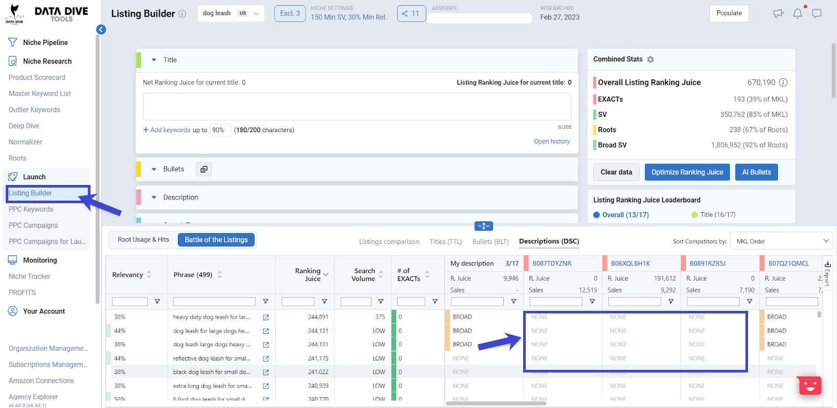Open external link for heavy duty dog leash
The image size is (837, 408).
click(266, 317)
